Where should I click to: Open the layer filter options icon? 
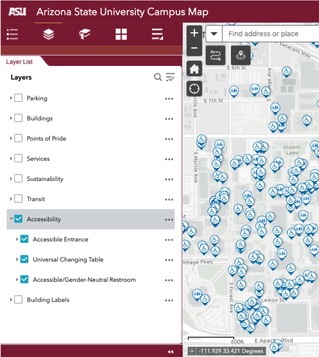170,77
